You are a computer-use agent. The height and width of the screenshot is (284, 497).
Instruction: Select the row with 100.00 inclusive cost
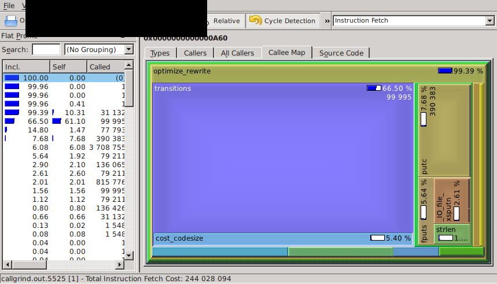(64, 78)
